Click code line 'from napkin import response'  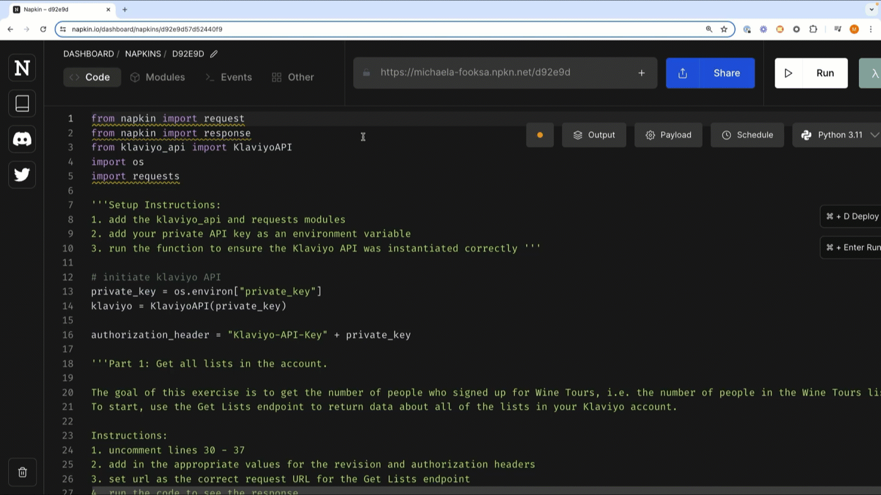pyautogui.click(x=171, y=133)
